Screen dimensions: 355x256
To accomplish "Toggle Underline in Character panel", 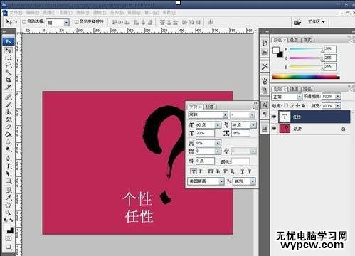I will coord(242,171).
